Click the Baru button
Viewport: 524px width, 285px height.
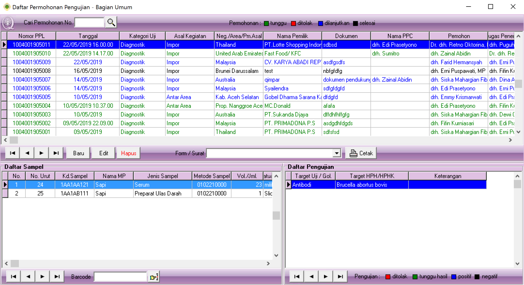(78, 153)
